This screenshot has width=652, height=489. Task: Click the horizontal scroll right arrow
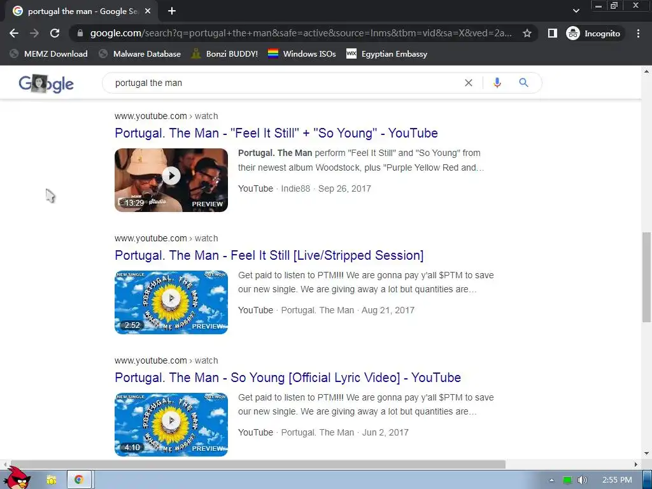[x=636, y=464]
